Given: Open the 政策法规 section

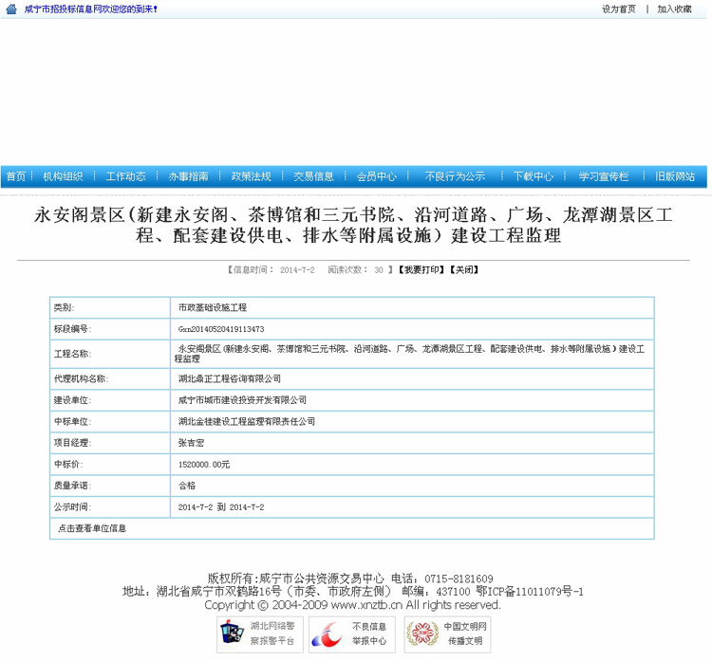Looking at the screenshot, I should point(251,176).
